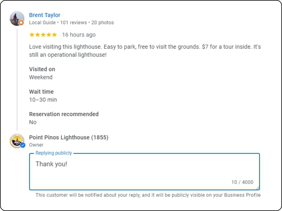This screenshot has width=282, height=211.
Task: Click the Point Pinos Lighthouse (1855) name
Action: pyautogui.click(x=69, y=138)
